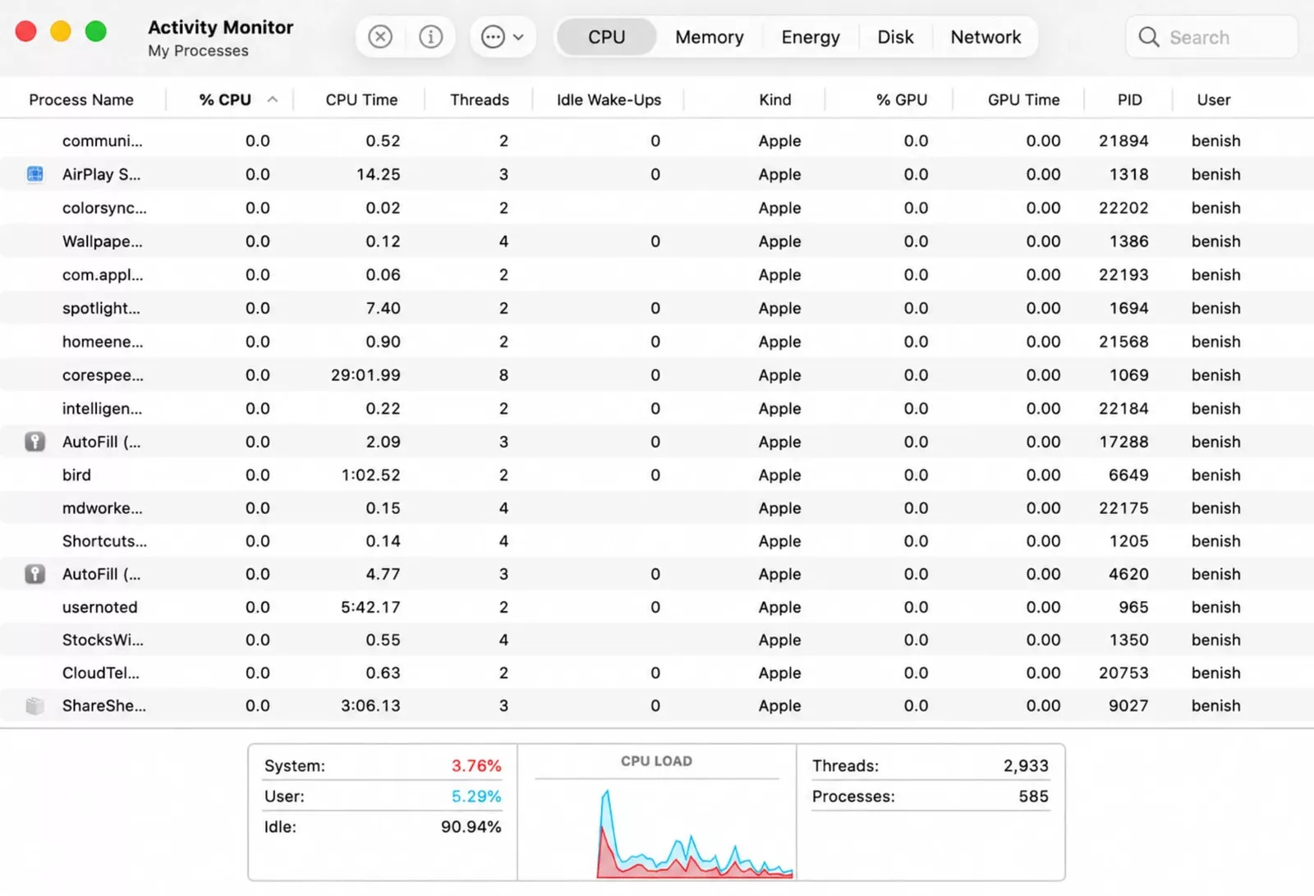Open the Disk tab
Viewport: 1314px width, 896px height.
click(895, 37)
